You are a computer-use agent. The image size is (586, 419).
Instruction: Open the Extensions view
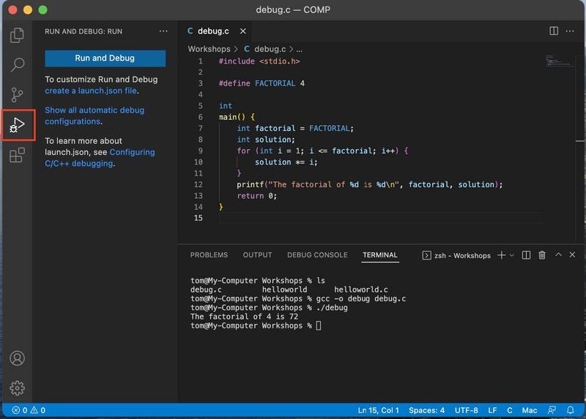tap(17, 155)
